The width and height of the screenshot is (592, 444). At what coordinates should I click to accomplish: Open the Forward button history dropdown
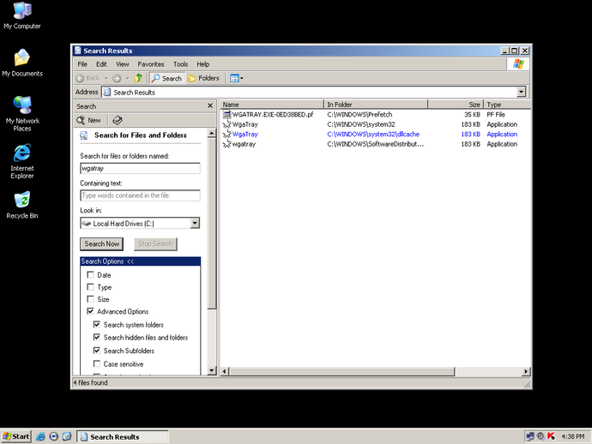128,78
